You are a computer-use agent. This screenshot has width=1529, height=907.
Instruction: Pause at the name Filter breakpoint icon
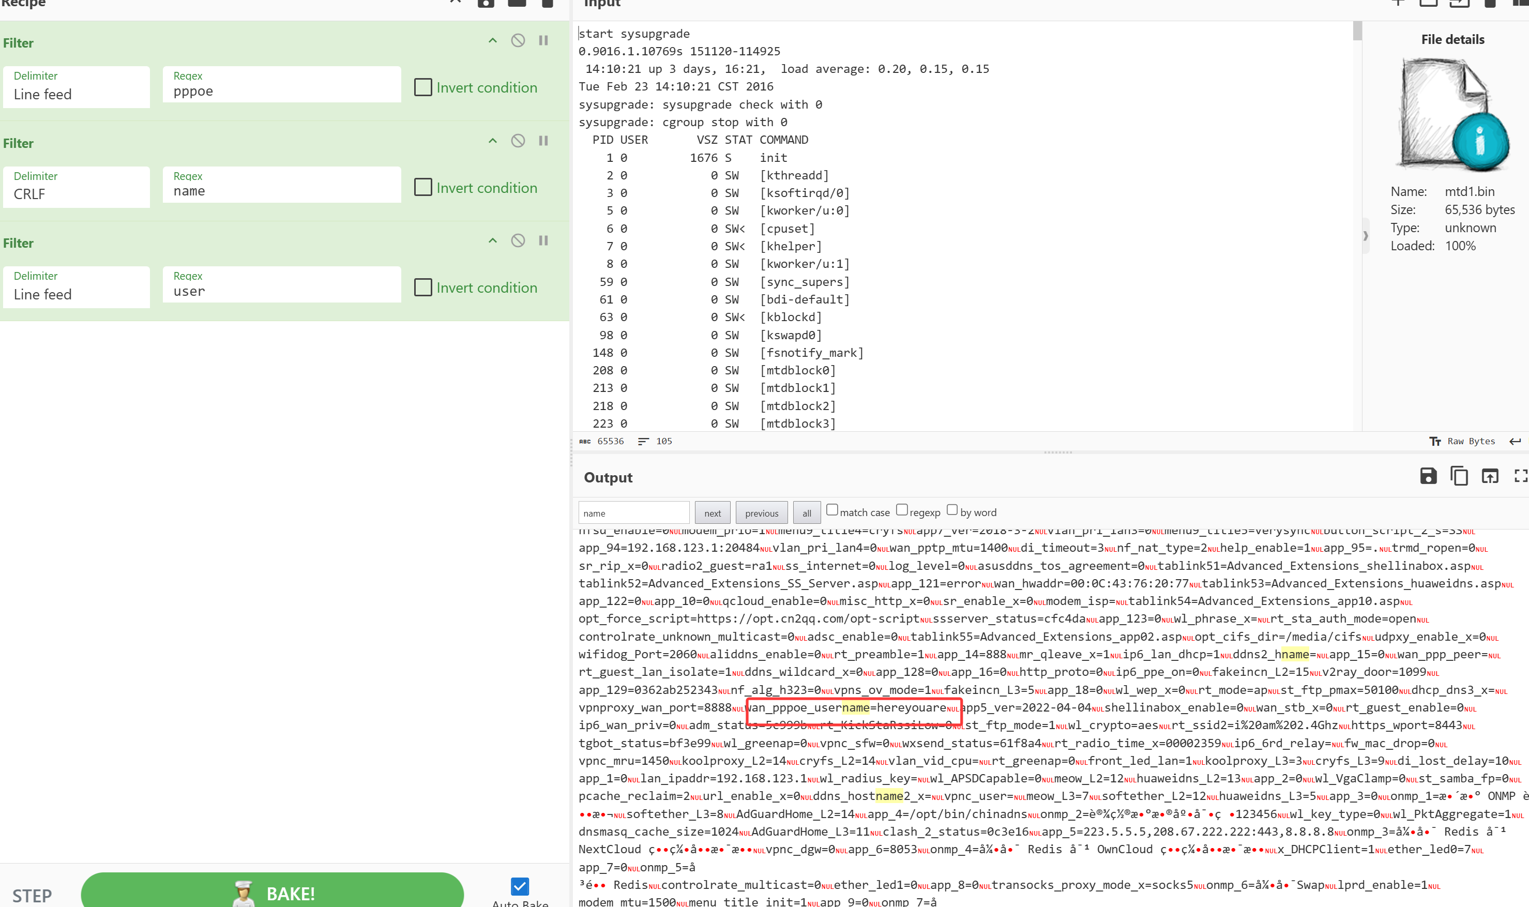coord(543,141)
